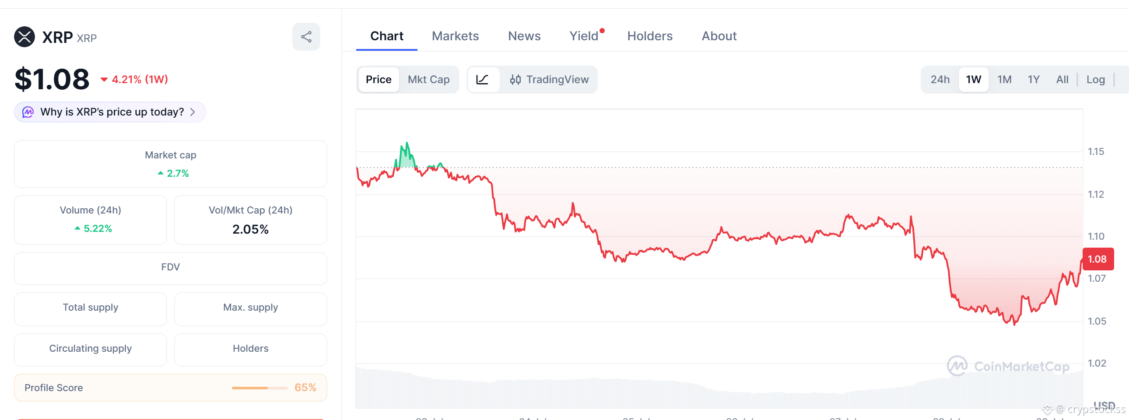Viewport: 1129px width, 420px height.
Task: Switch chart to Mkt Cap view
Action: 428,80
